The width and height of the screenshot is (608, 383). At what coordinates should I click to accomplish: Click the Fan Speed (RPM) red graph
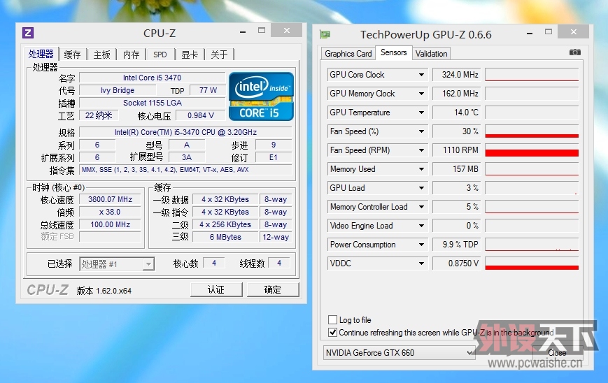[x=532, y=150]
